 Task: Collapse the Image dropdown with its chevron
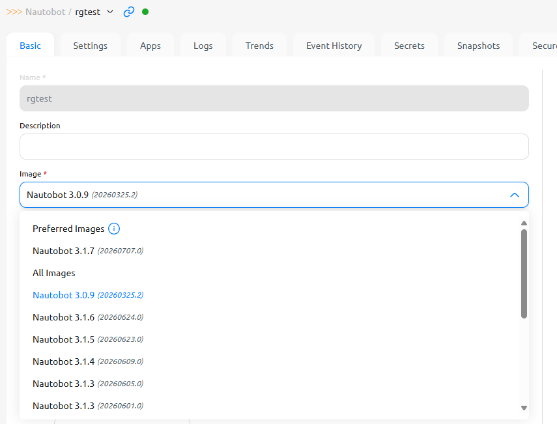515,195
